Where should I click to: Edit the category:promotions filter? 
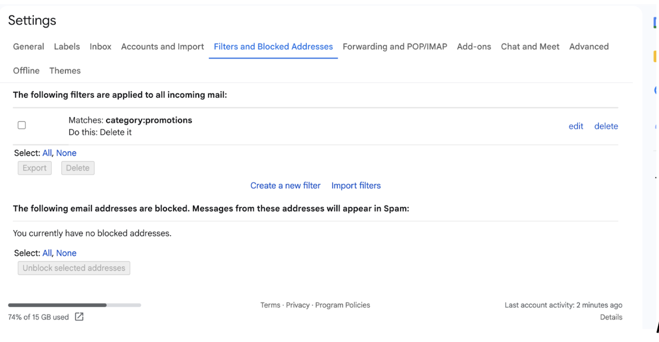pyautogui.click(x=576, y=126)
